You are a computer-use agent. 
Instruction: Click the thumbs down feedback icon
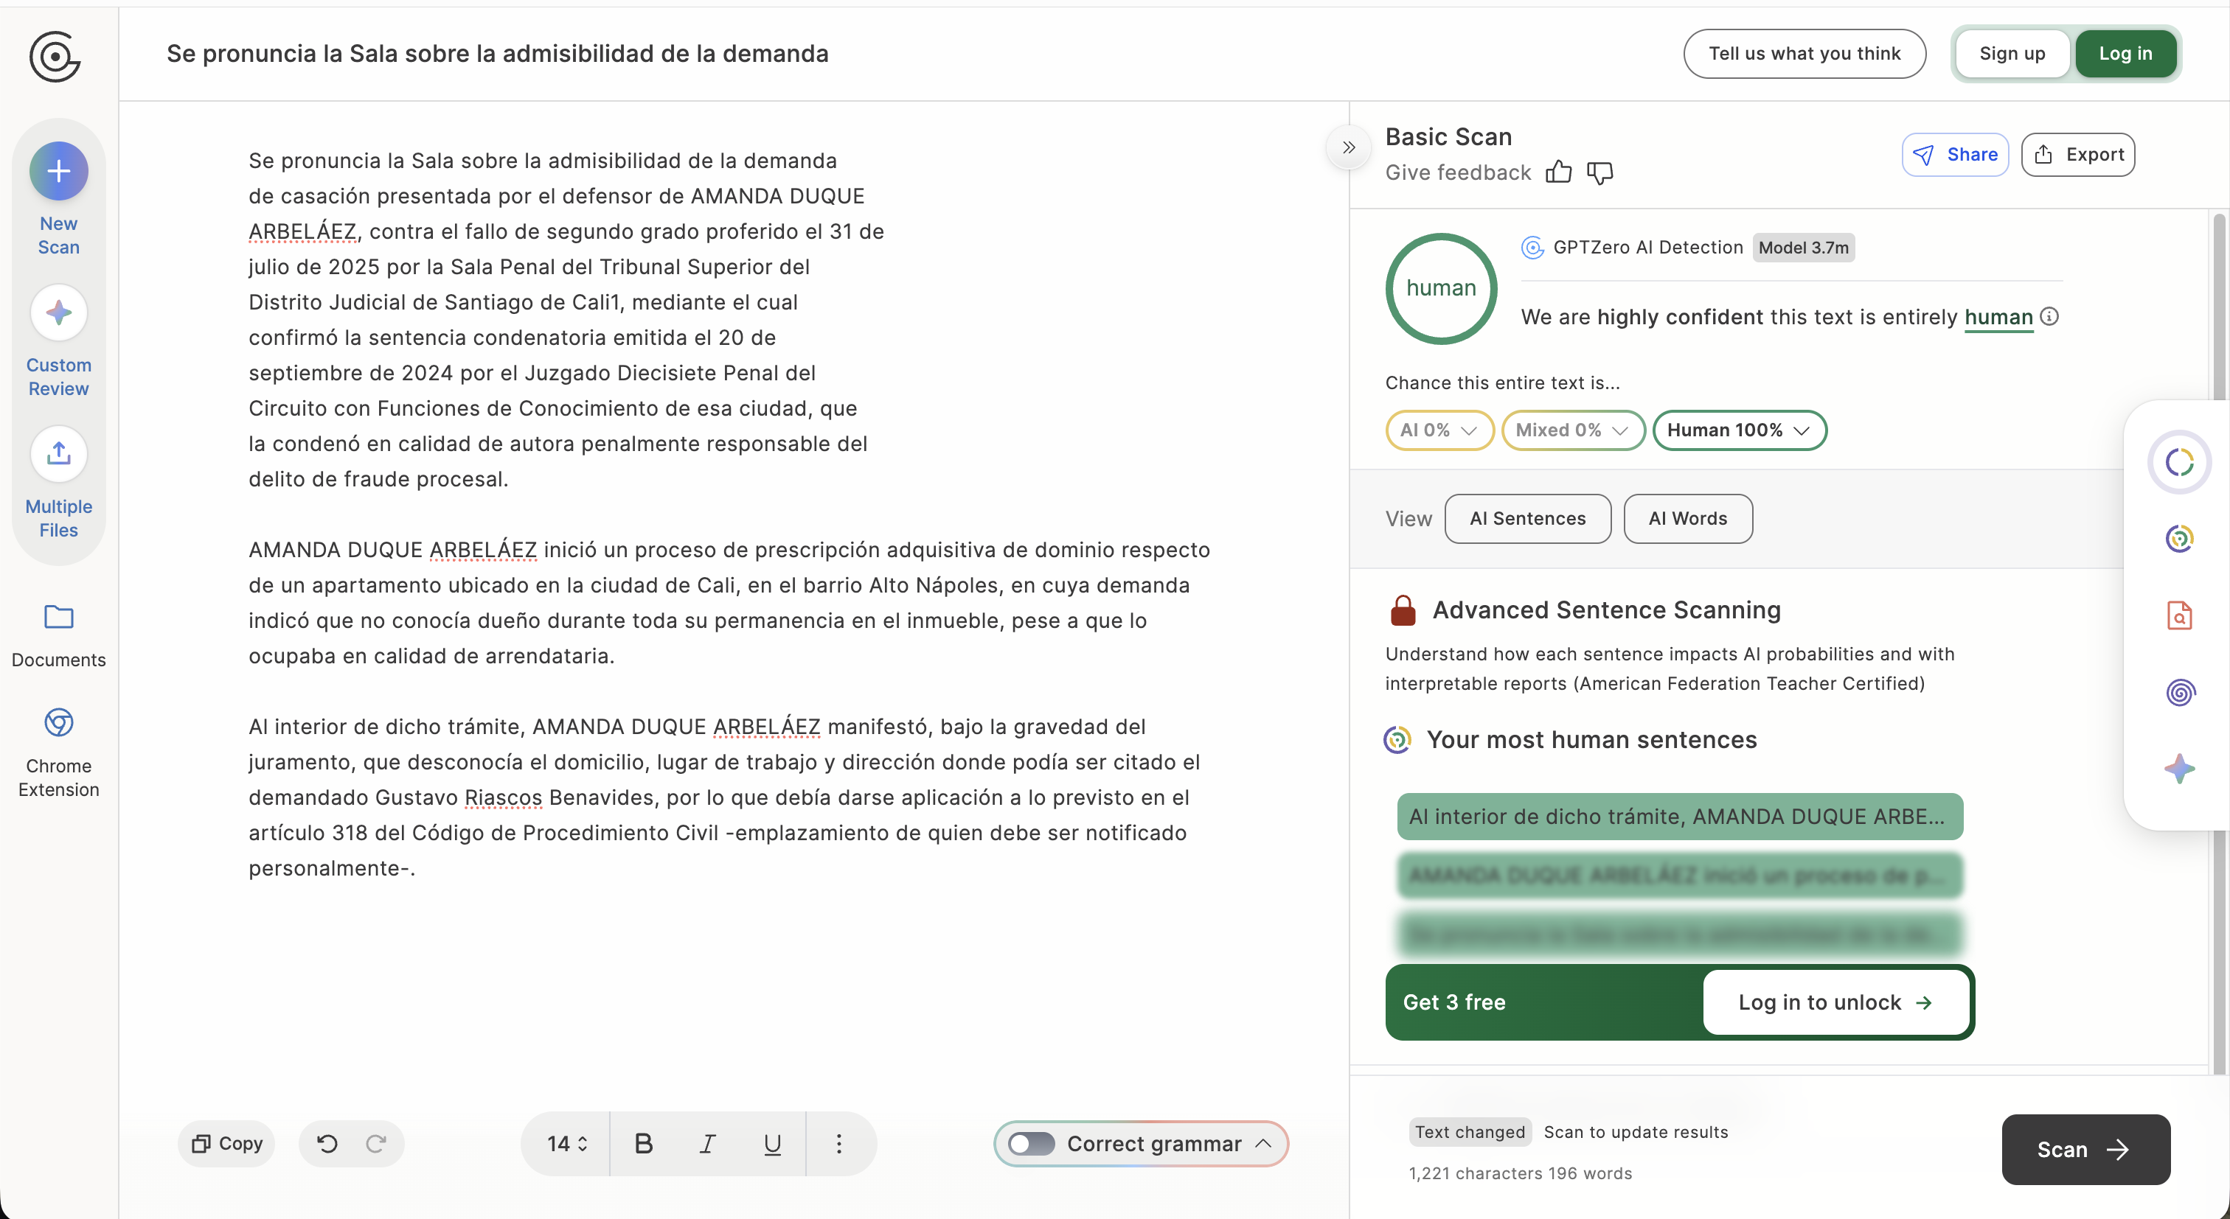(1599, 172)
